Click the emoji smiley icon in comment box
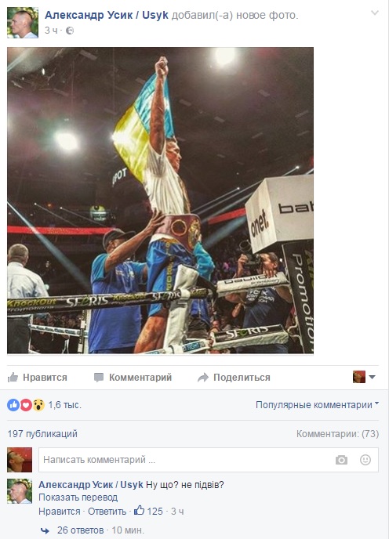389x539 pixels. point(365,460)
